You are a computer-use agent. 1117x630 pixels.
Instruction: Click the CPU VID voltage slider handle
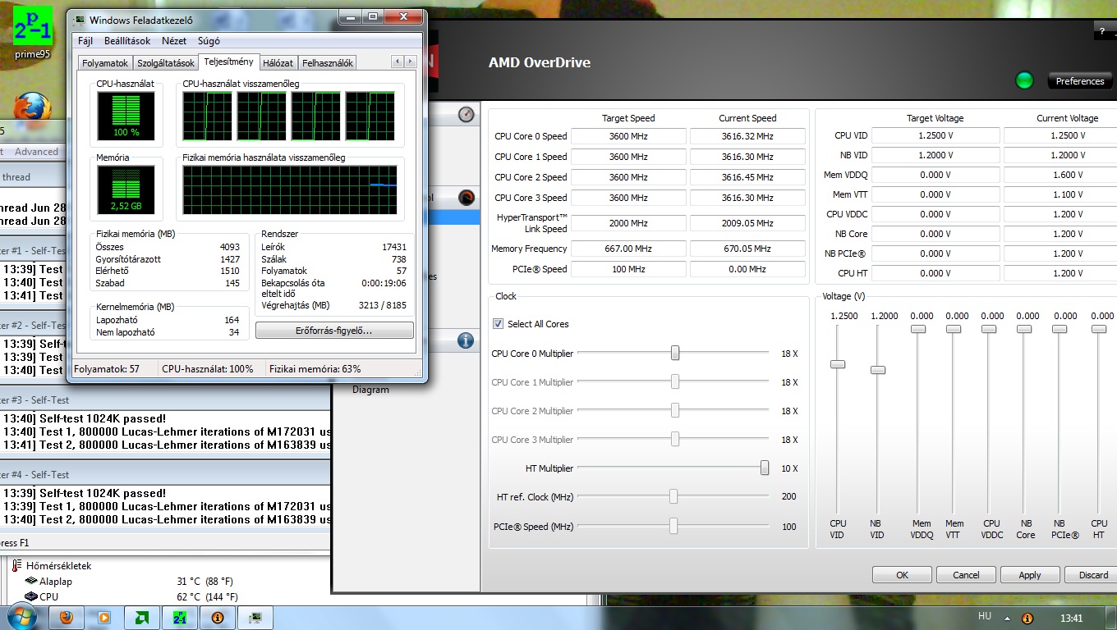coord(838,363)
